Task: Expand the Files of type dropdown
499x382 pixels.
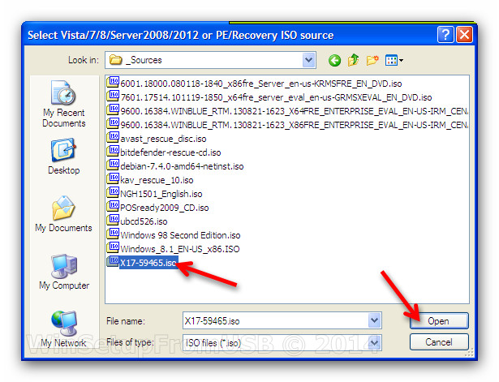Action: 375,342
